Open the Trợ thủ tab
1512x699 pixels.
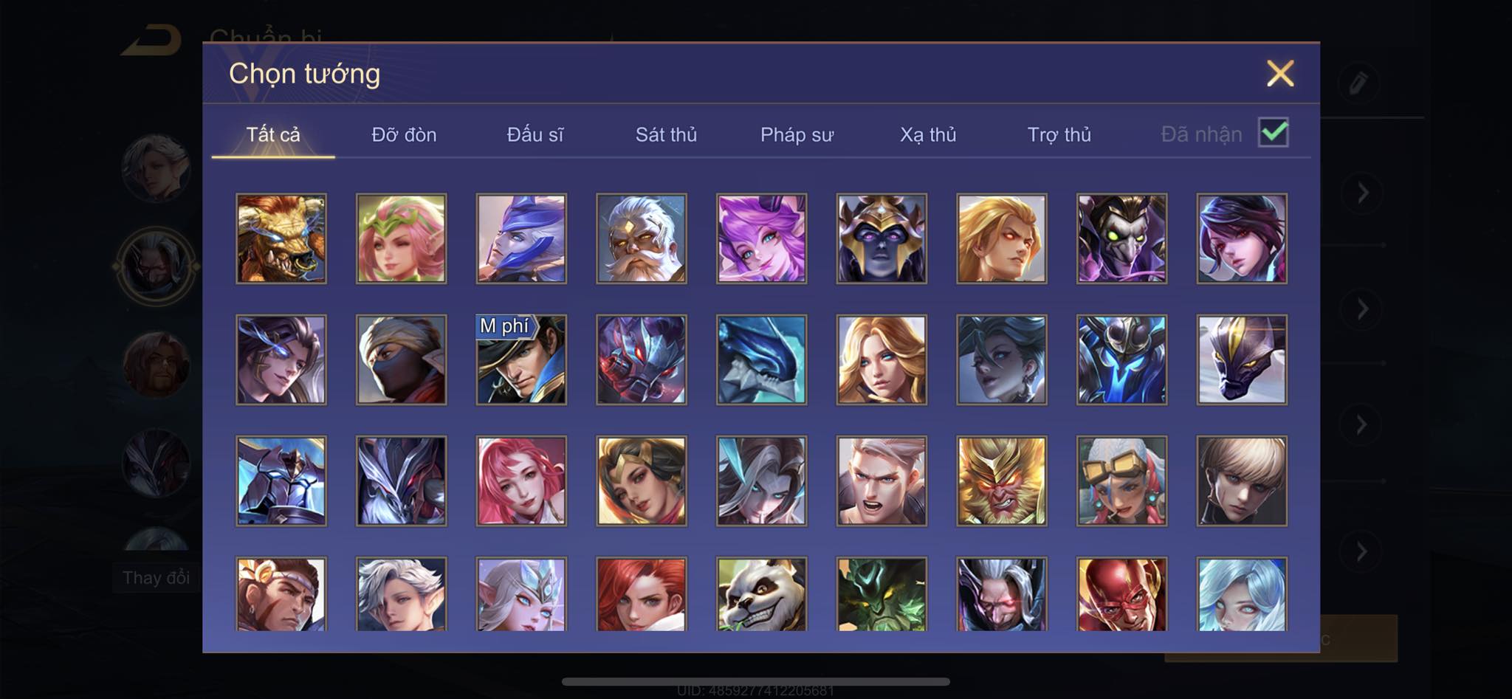tap(1059, 134)
